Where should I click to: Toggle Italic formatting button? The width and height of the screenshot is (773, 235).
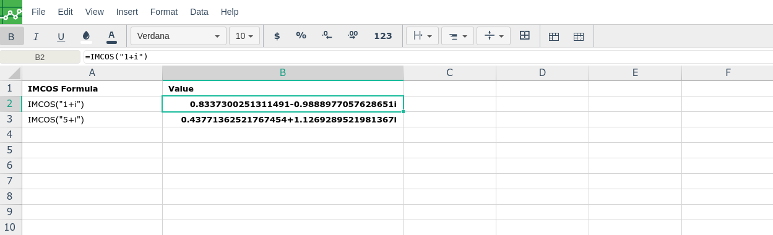click(x=36, y=36)
